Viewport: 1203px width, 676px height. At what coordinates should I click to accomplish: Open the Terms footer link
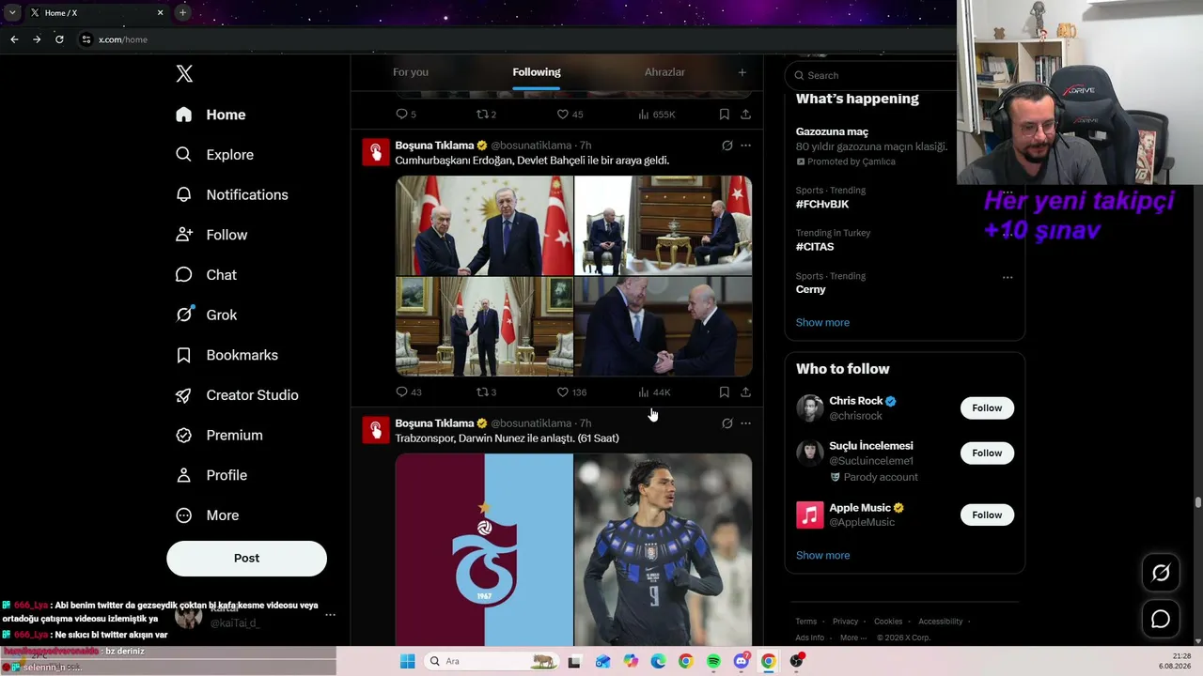[x=805, y=622]
